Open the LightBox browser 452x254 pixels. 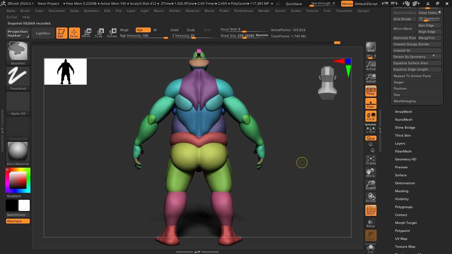[x=42, y=33]
